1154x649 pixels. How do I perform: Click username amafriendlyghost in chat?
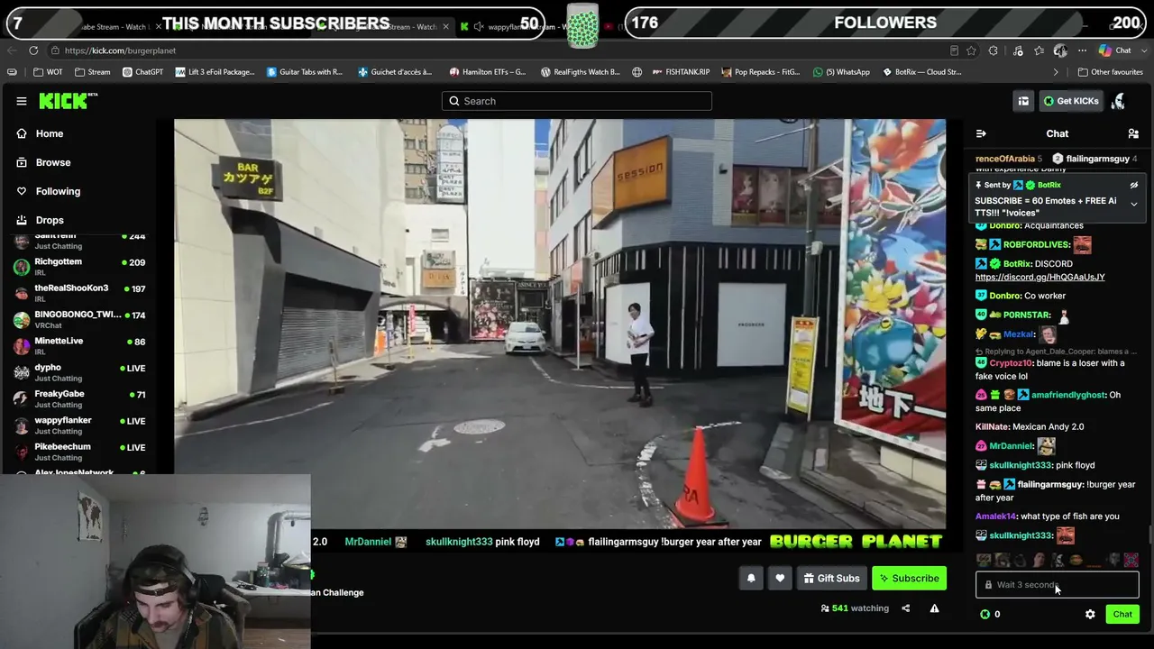(x=1067, y=395)
